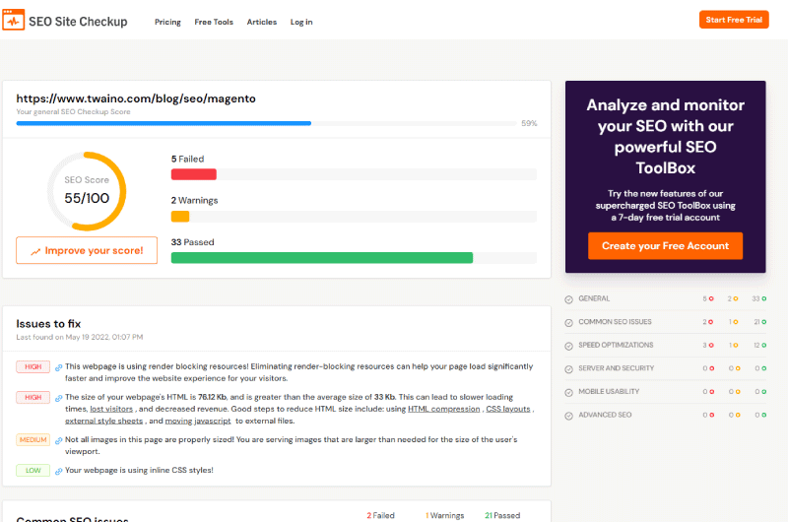Click the MOBILE USABILITY check-circle icon
The width and height of the screenshot is (788, 522).
tap(569, 392)
